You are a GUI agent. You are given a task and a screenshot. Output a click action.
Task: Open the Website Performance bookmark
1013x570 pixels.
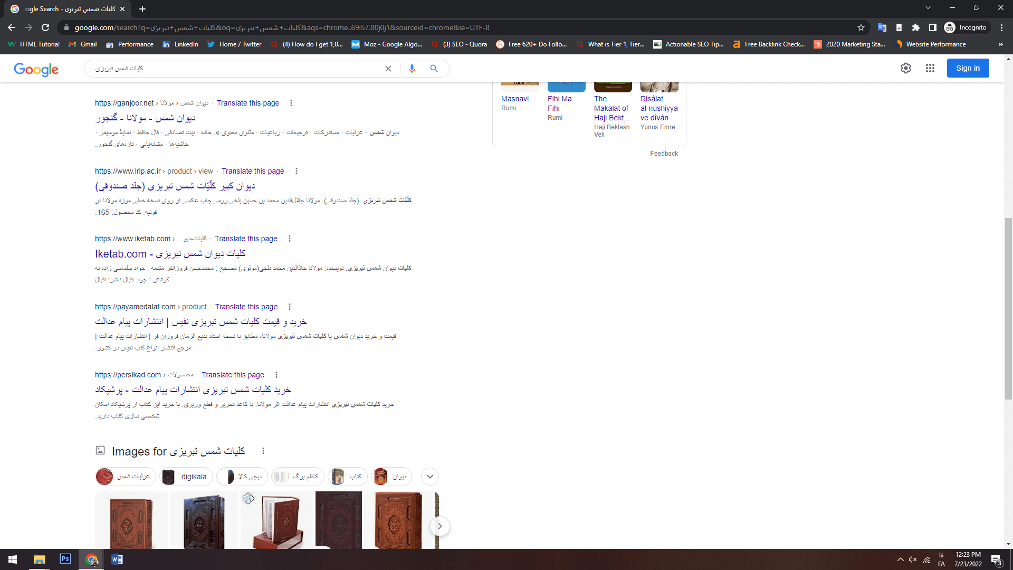click(931, 44)
